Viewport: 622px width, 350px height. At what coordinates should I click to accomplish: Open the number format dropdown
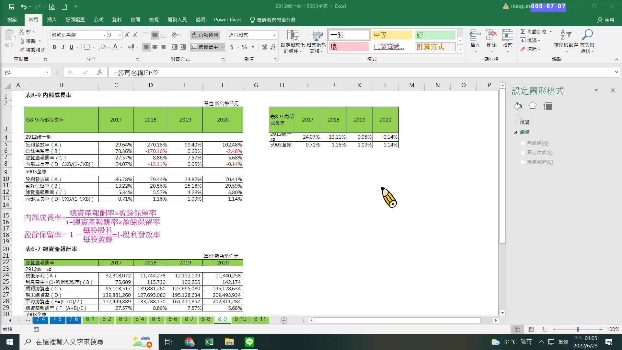[x=274, y=35]
